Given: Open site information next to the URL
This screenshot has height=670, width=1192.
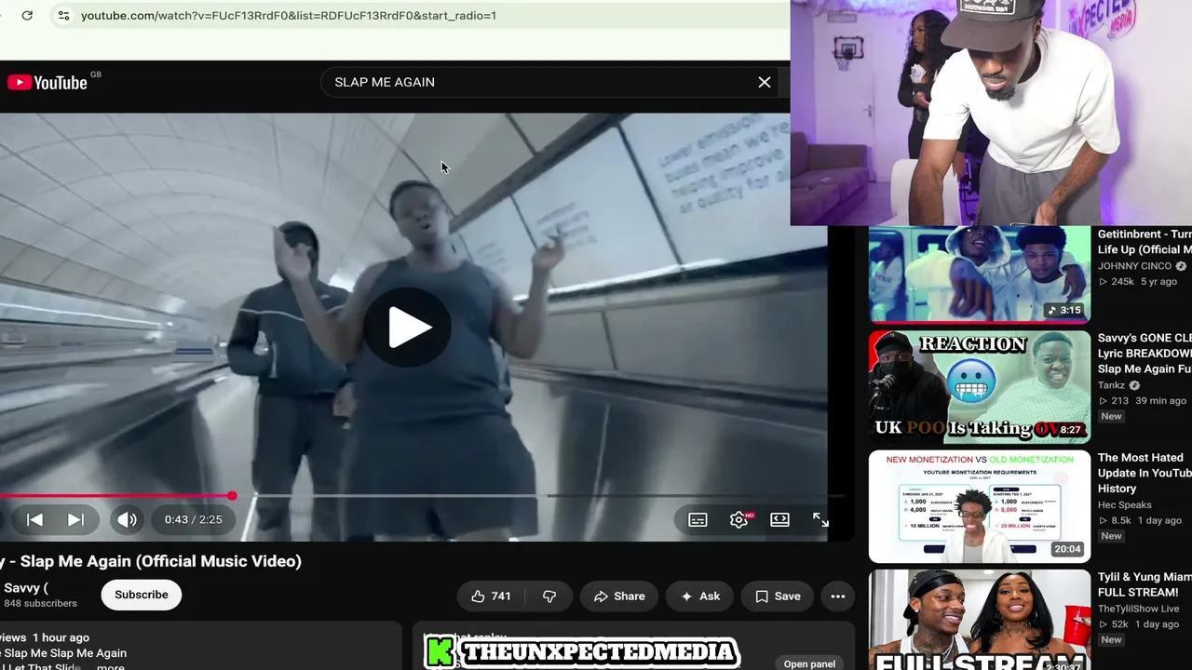Looking at the screenshot, I should (x=63, y=16).
